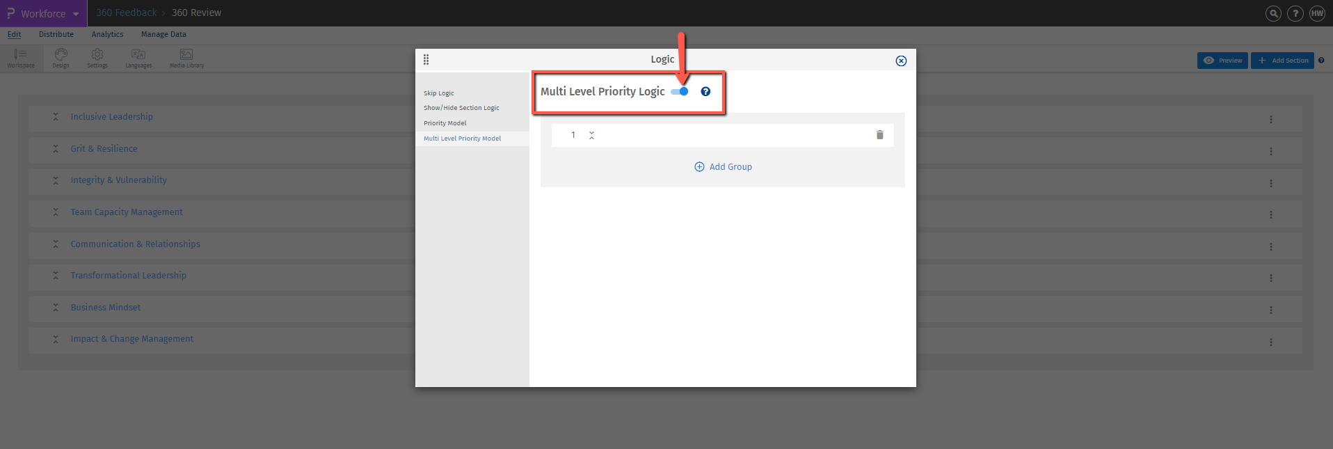Open Team Capacity Management more options

1271,215
